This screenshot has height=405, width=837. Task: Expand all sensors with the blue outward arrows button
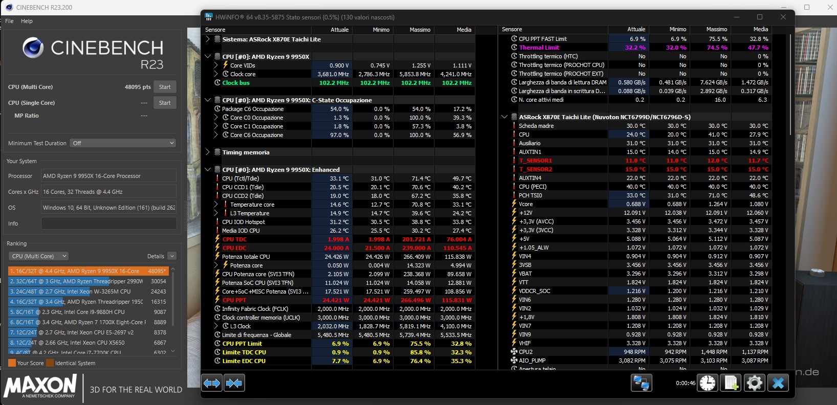pos(212,382)
